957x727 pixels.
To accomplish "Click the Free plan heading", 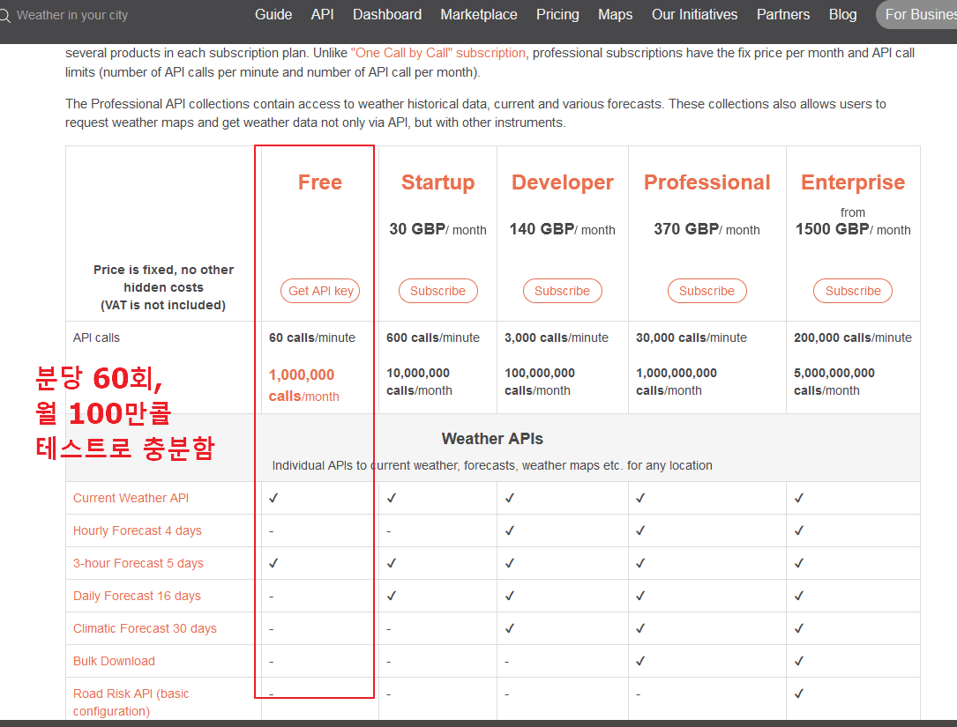I will coord(320,182).
